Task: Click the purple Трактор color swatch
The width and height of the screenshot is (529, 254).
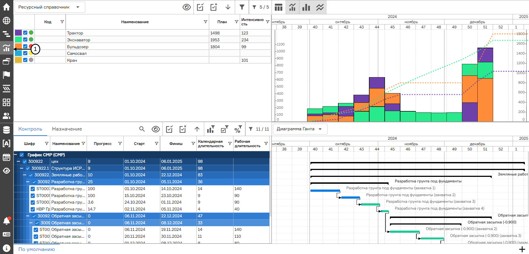Action: coord(18,33)
